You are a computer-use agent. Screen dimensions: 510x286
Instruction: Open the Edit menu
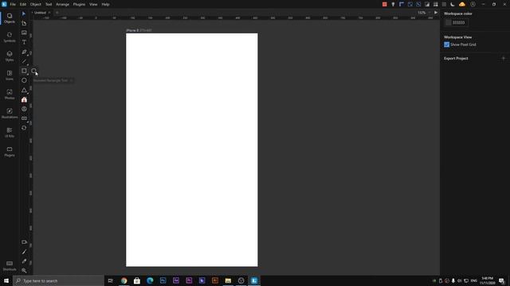(x=23, y=4)
